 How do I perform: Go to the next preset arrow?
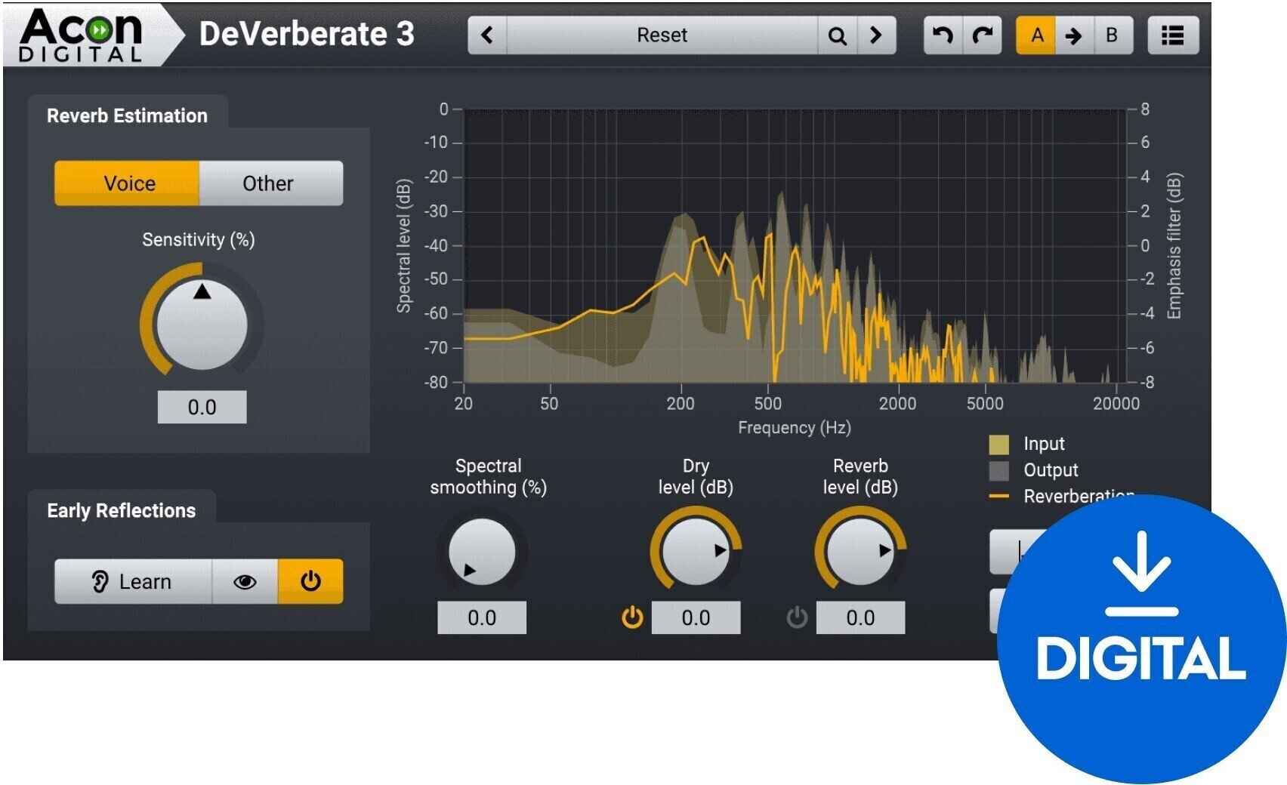pyautogui.click(x=876, y=35)
